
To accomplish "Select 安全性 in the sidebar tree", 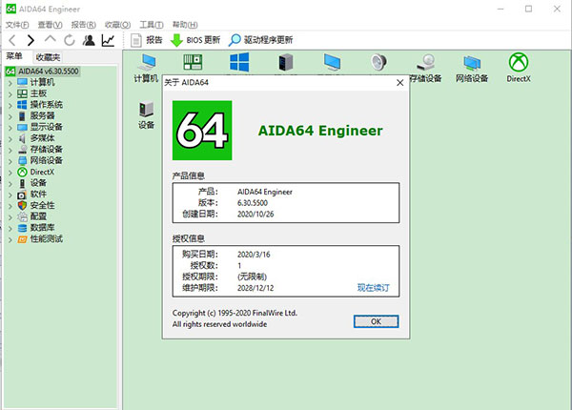I will [41, 205].
